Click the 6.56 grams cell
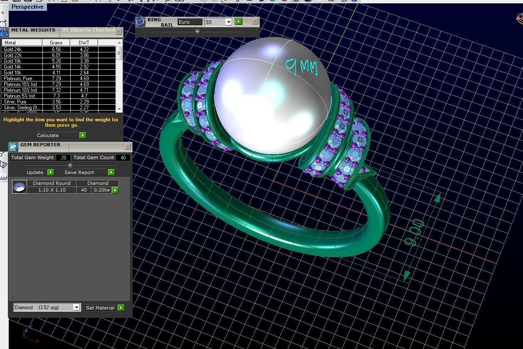Image resolution: width=523 pixels, height=349 pixels. [56, 49]
